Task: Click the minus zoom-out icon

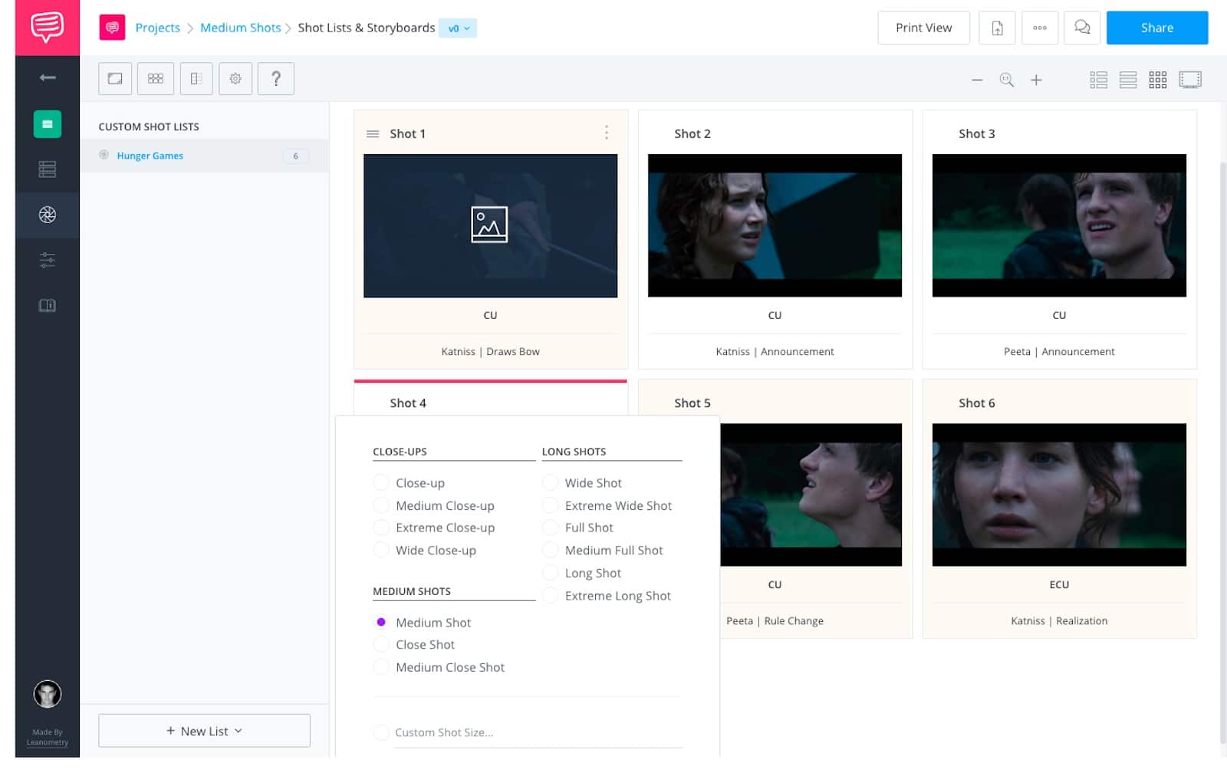Action: pos(977,80)
